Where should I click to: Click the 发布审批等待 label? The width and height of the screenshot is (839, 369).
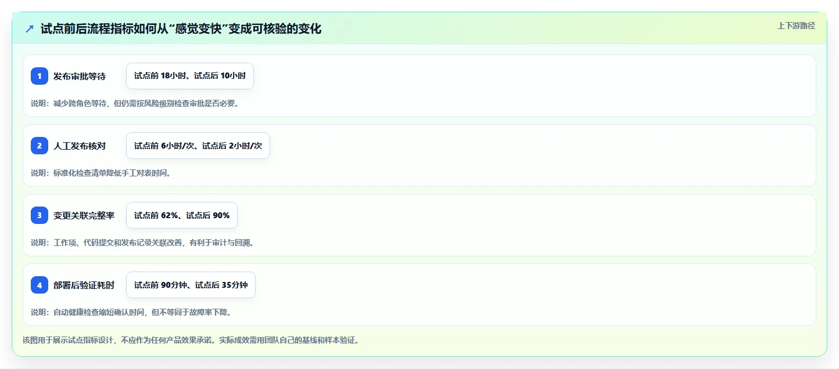pos(80,76)
